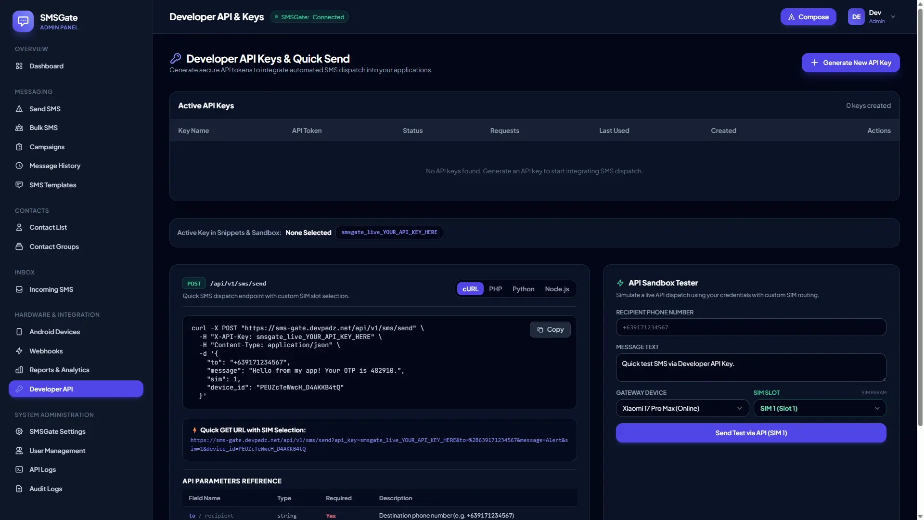Click the Bulk SMS people icon
924x520 pixels.
[19, 128]
